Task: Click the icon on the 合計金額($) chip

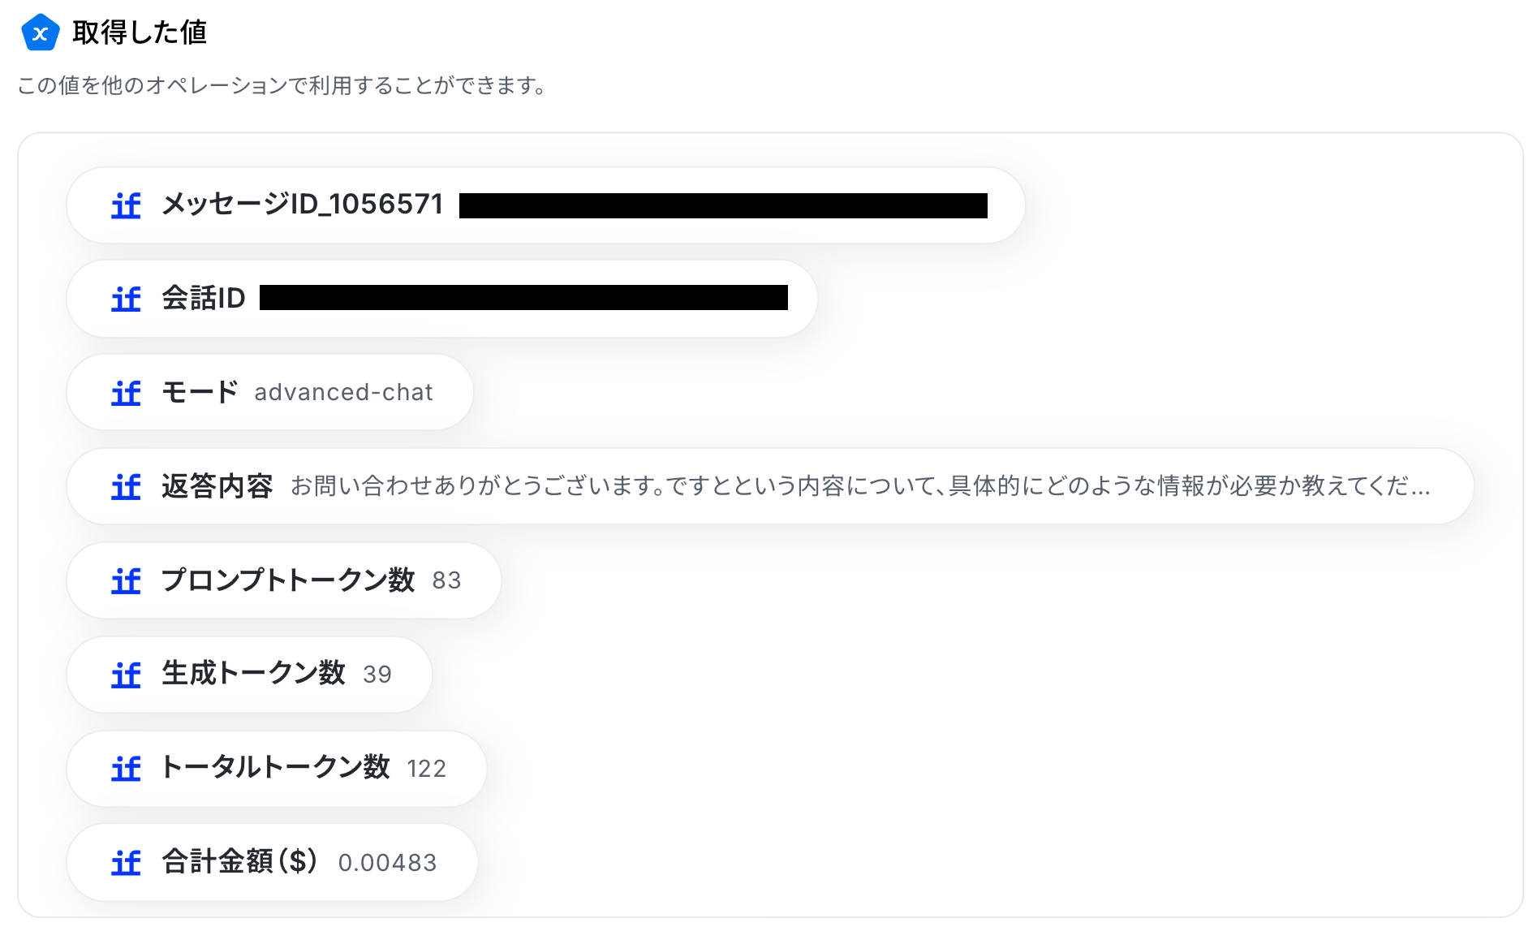Action: (126, 863)
